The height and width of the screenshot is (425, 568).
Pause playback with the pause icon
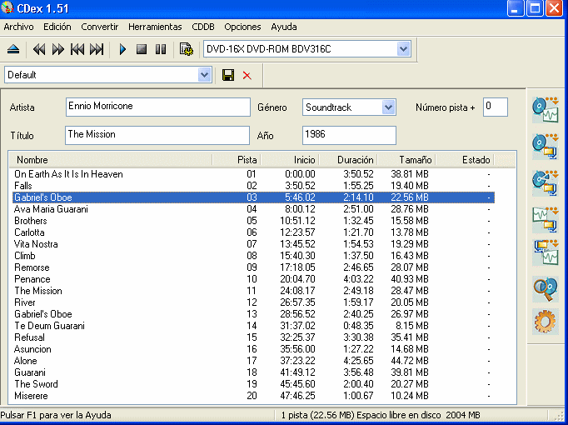pos(161,50)
